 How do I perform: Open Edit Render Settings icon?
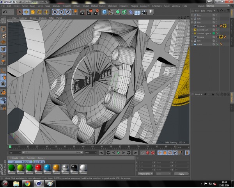96,12
